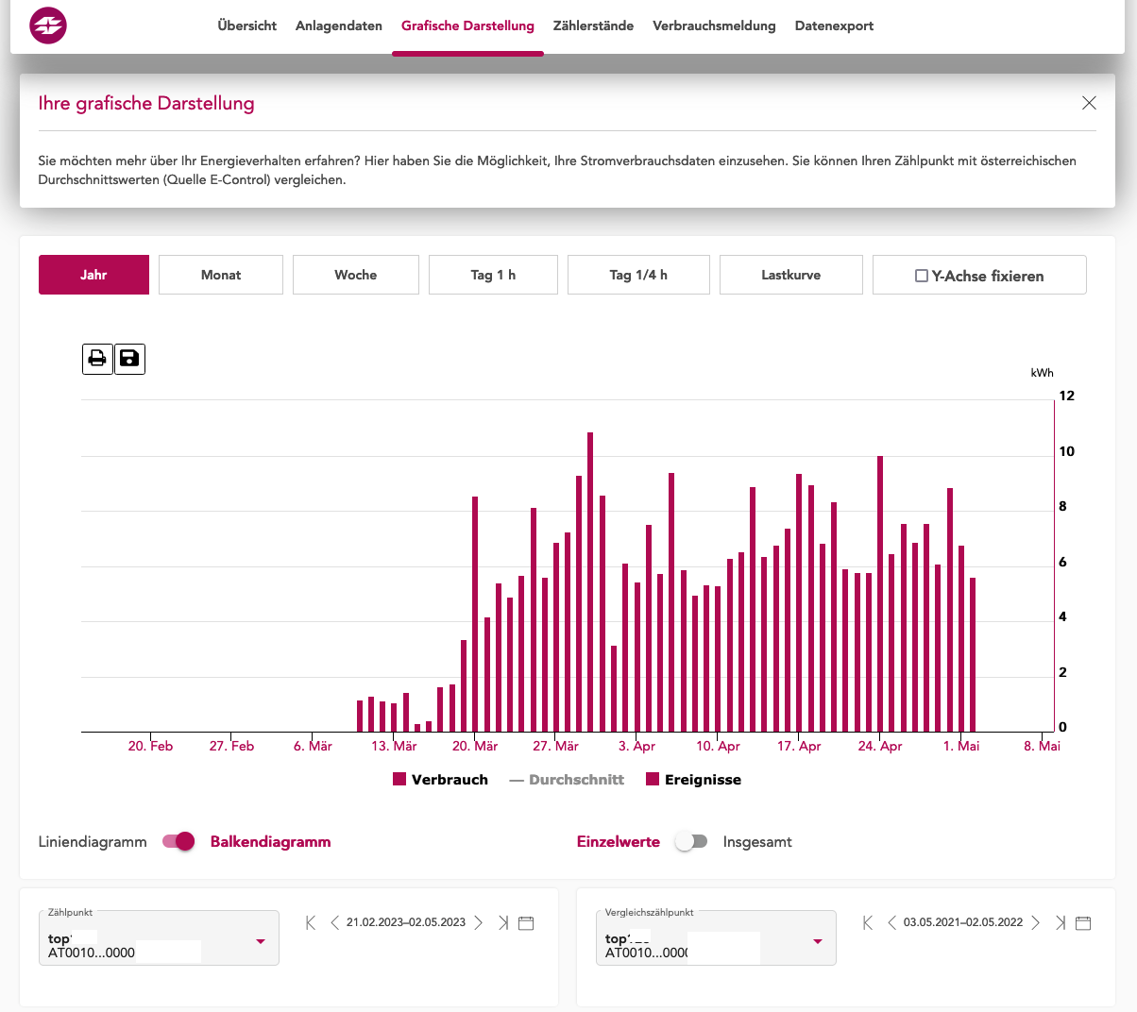Open calendar picker for Vergleichszählpunkt date range
Screen dimensions: 1137x1012
pos(1083,923)
